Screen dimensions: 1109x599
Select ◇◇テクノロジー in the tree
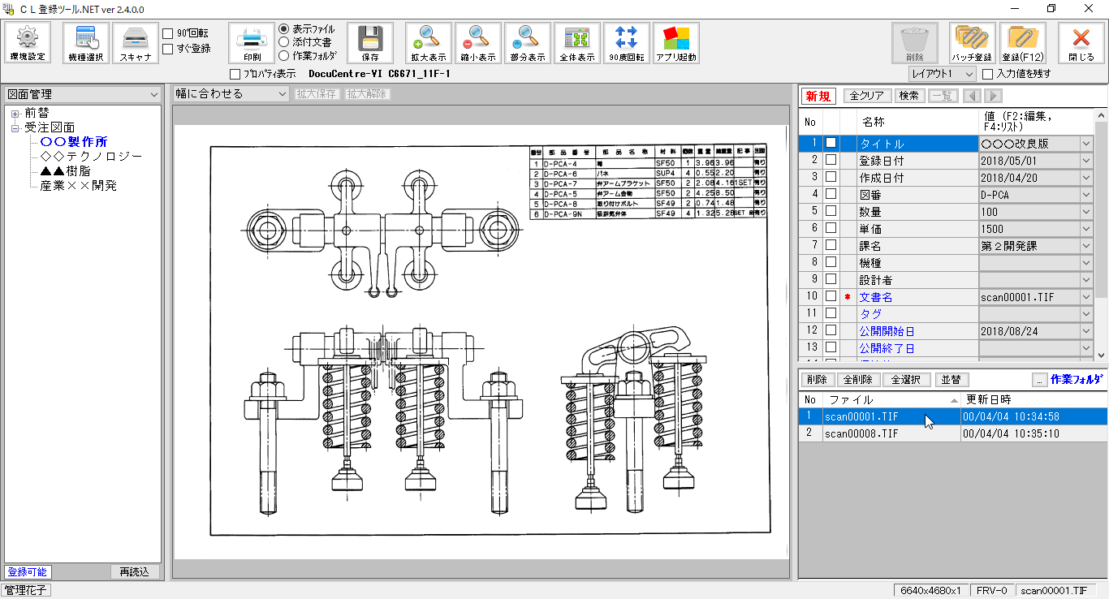point(91,157)
